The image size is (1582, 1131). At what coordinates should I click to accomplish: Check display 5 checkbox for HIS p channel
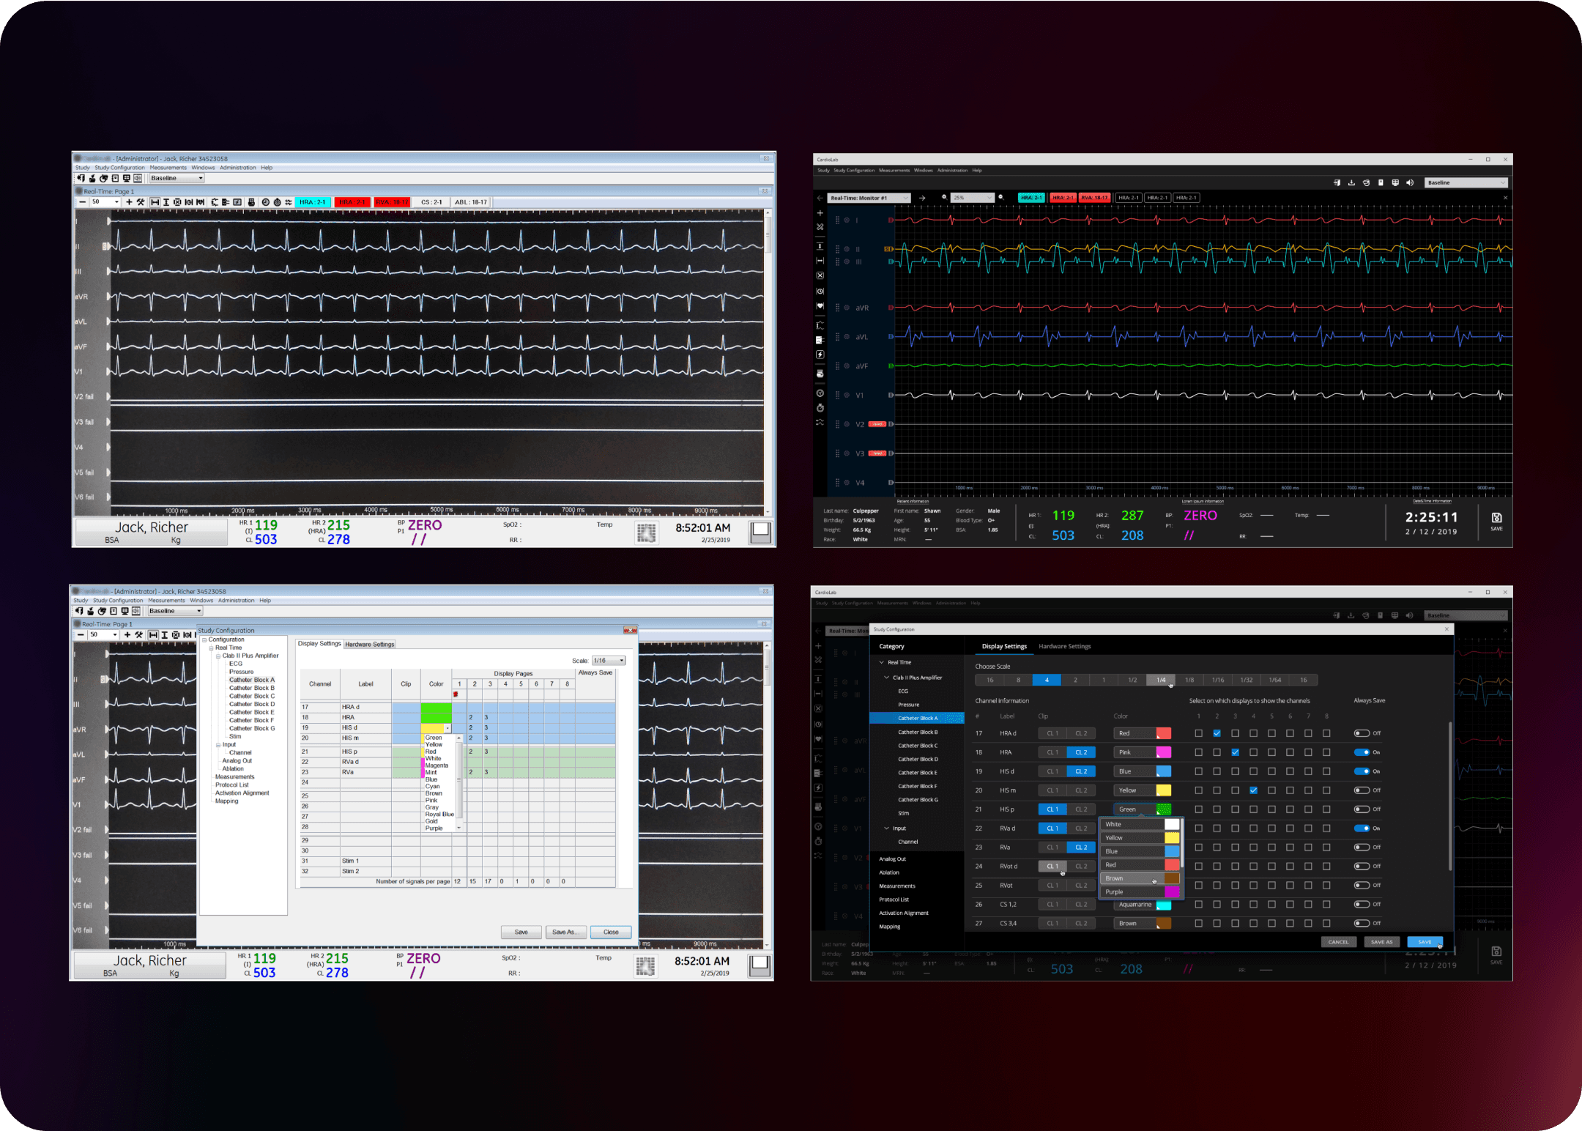(x=1271, y=809)
